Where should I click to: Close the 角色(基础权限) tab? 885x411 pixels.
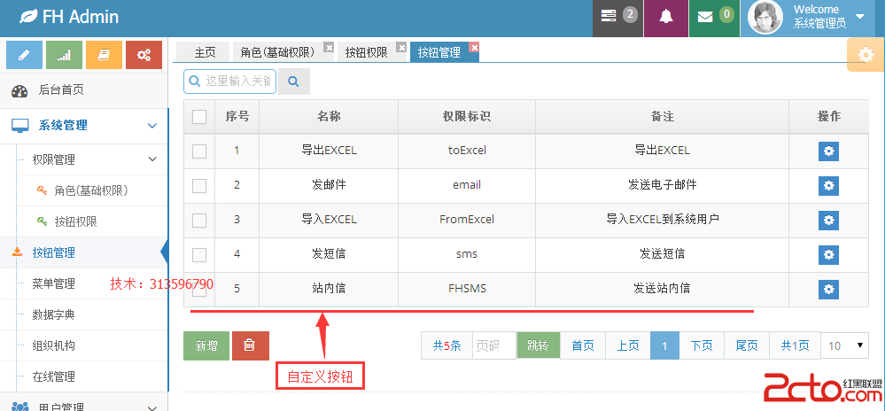(329, 48)
